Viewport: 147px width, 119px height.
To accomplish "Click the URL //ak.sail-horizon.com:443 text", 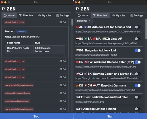I will pyautogui.click(x=22, y=37).
